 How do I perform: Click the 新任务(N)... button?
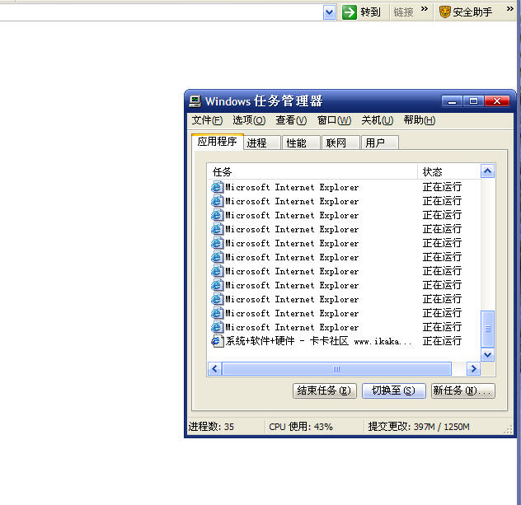pos(462,390)
